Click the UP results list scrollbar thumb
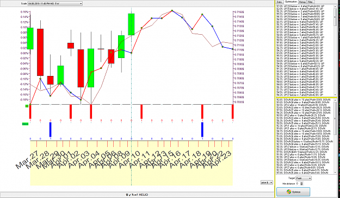The image size is (340, 198). pos(336,17)
